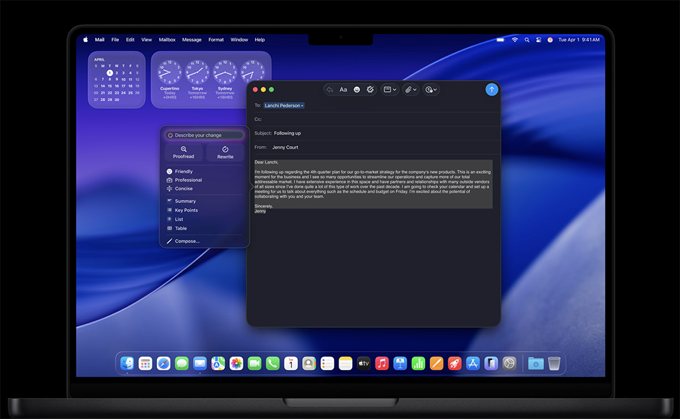Click the reply arrow icon in toolbar
The height and width of the screenshot is (419, 680).
[x=330, y=90]
